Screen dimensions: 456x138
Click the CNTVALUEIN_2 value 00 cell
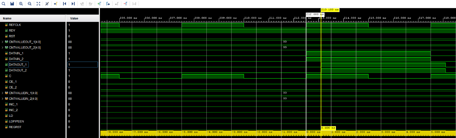click(x=83, y=98)
